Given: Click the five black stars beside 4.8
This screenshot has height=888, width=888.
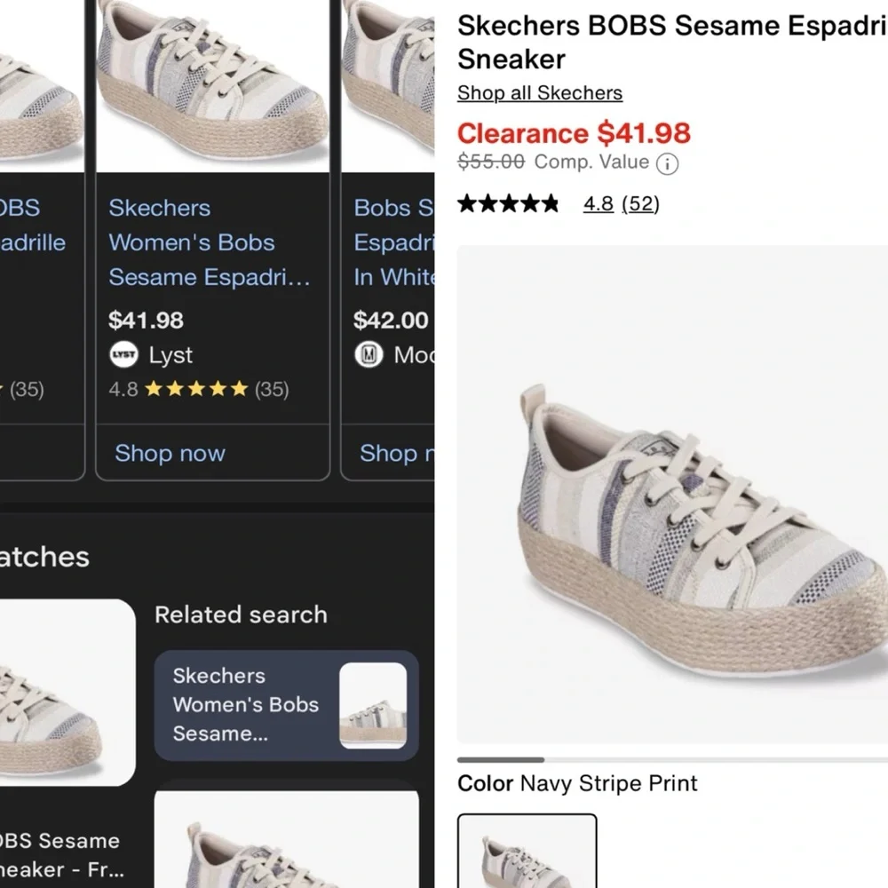Looking at the screenshot, I should 508,203.
